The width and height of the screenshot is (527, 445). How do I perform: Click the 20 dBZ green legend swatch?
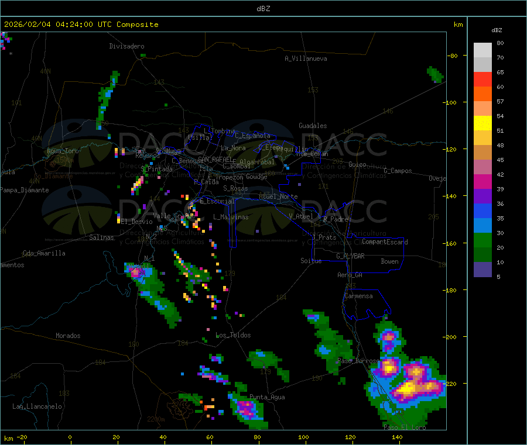click(x=482, y=255)
